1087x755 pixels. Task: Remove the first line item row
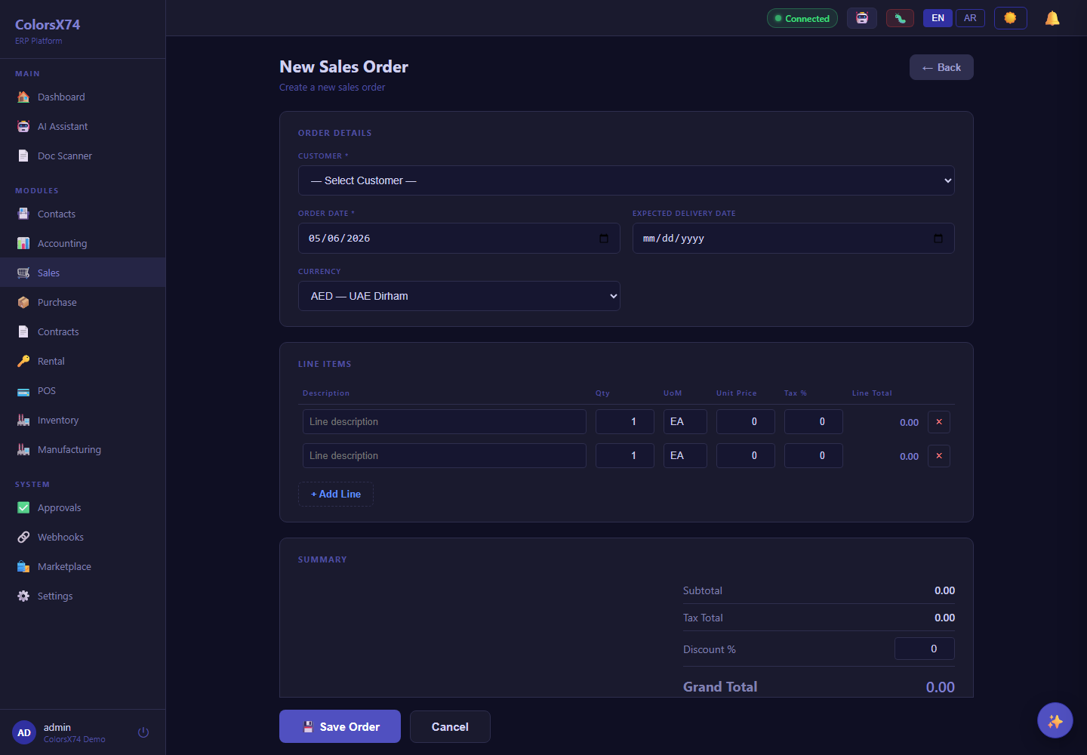[939, 421]
